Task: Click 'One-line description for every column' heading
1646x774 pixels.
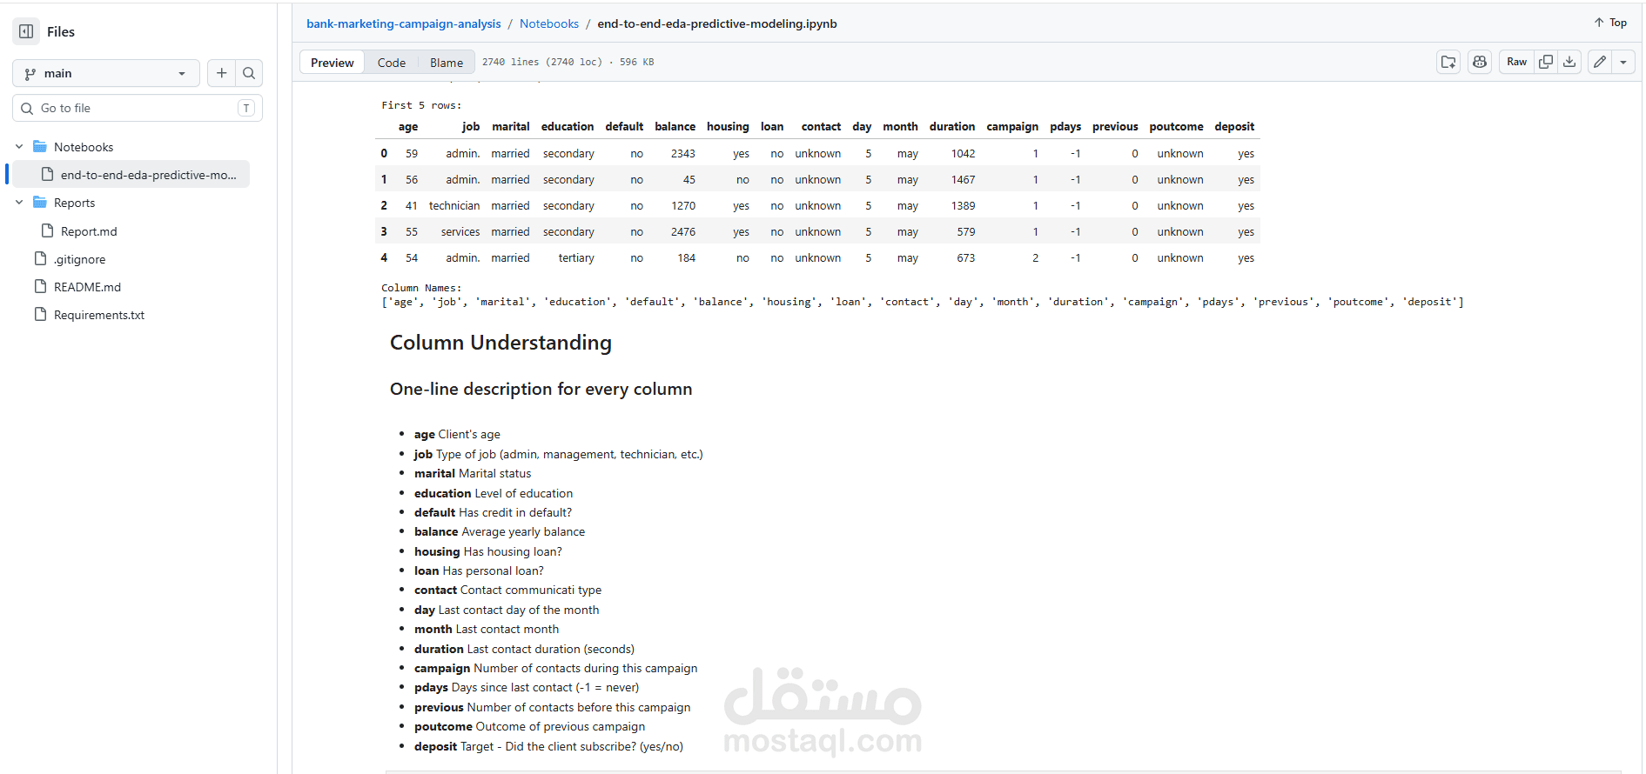Action: point(541,389)
